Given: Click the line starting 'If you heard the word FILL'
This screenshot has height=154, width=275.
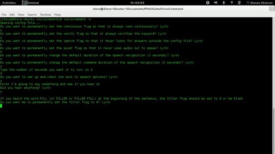Looking at the screenshot, I should click(x=122, y=99).
